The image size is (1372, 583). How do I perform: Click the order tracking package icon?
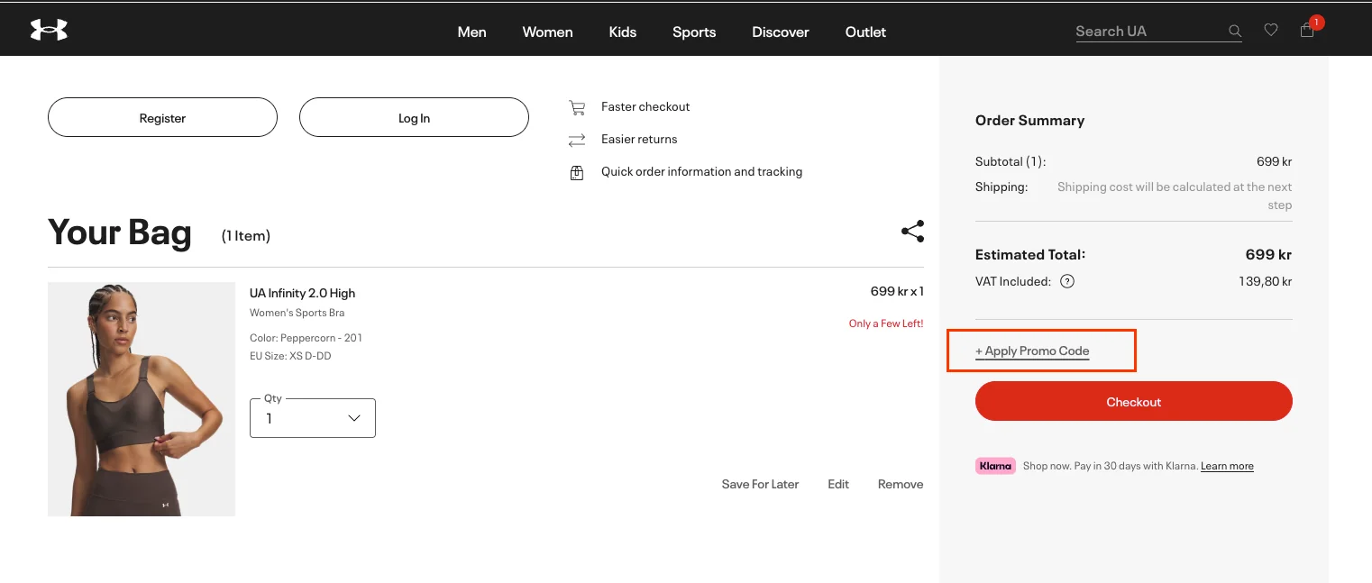pos(577,172)
